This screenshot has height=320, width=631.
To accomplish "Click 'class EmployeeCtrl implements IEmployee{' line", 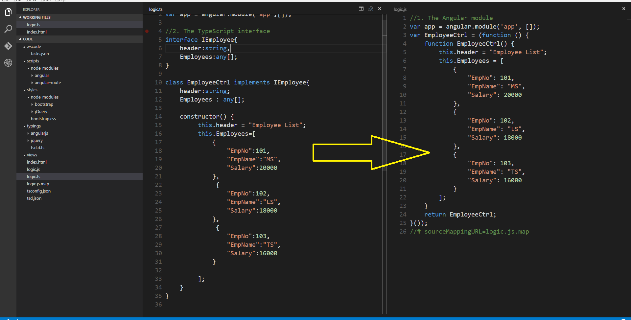I will tap(237, 82).
